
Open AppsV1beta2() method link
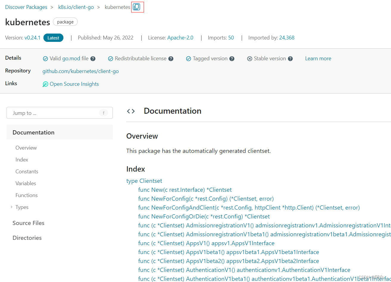tap(229, 261)
